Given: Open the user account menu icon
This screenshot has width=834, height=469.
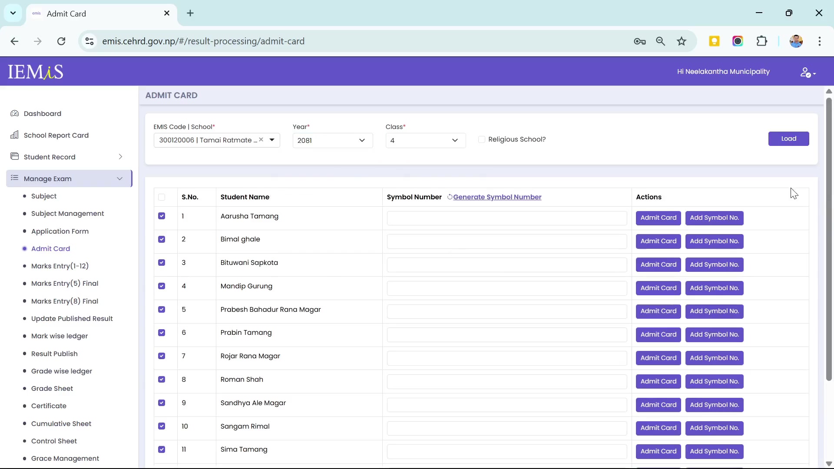Looking at the screenshot, I should tap(808, 73).
